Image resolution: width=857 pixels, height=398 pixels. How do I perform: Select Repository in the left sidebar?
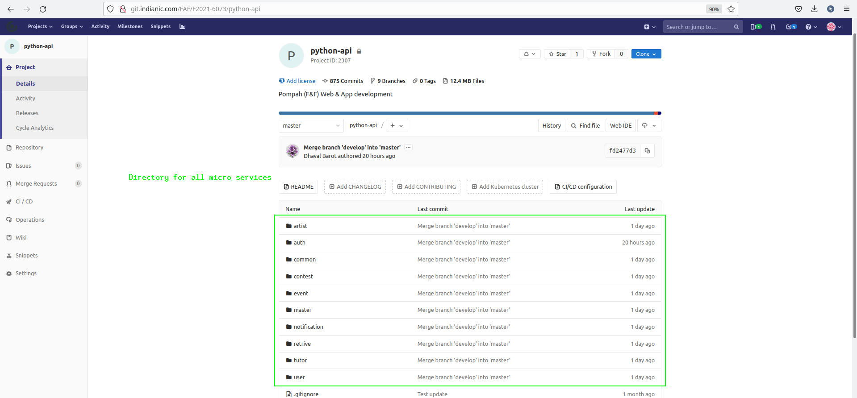pos(29,148)
